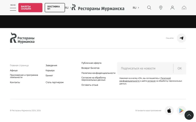
Task: Open Стать партнером footer link
Action: point(55,82)
